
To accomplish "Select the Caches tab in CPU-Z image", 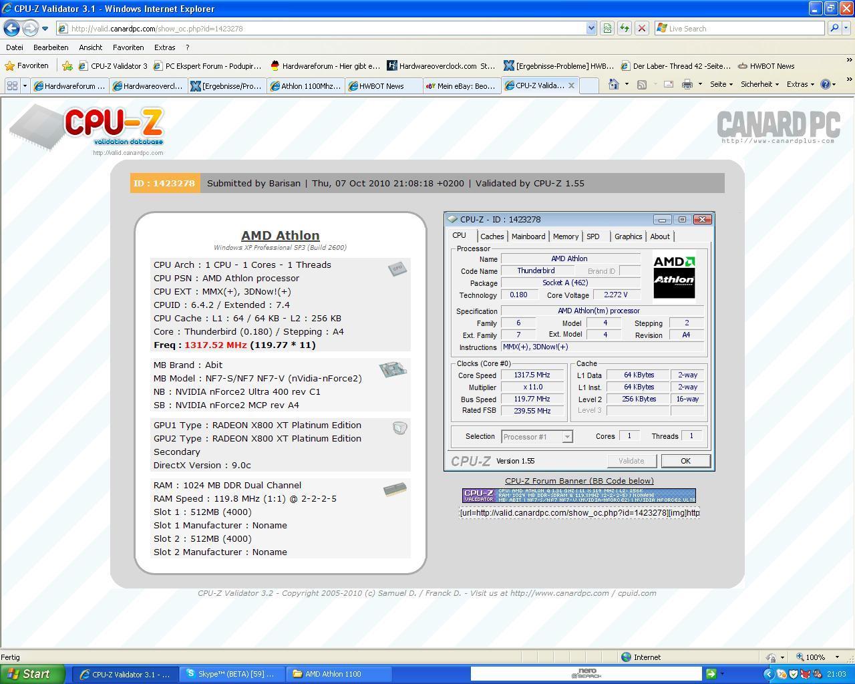I will coord(492,236).
